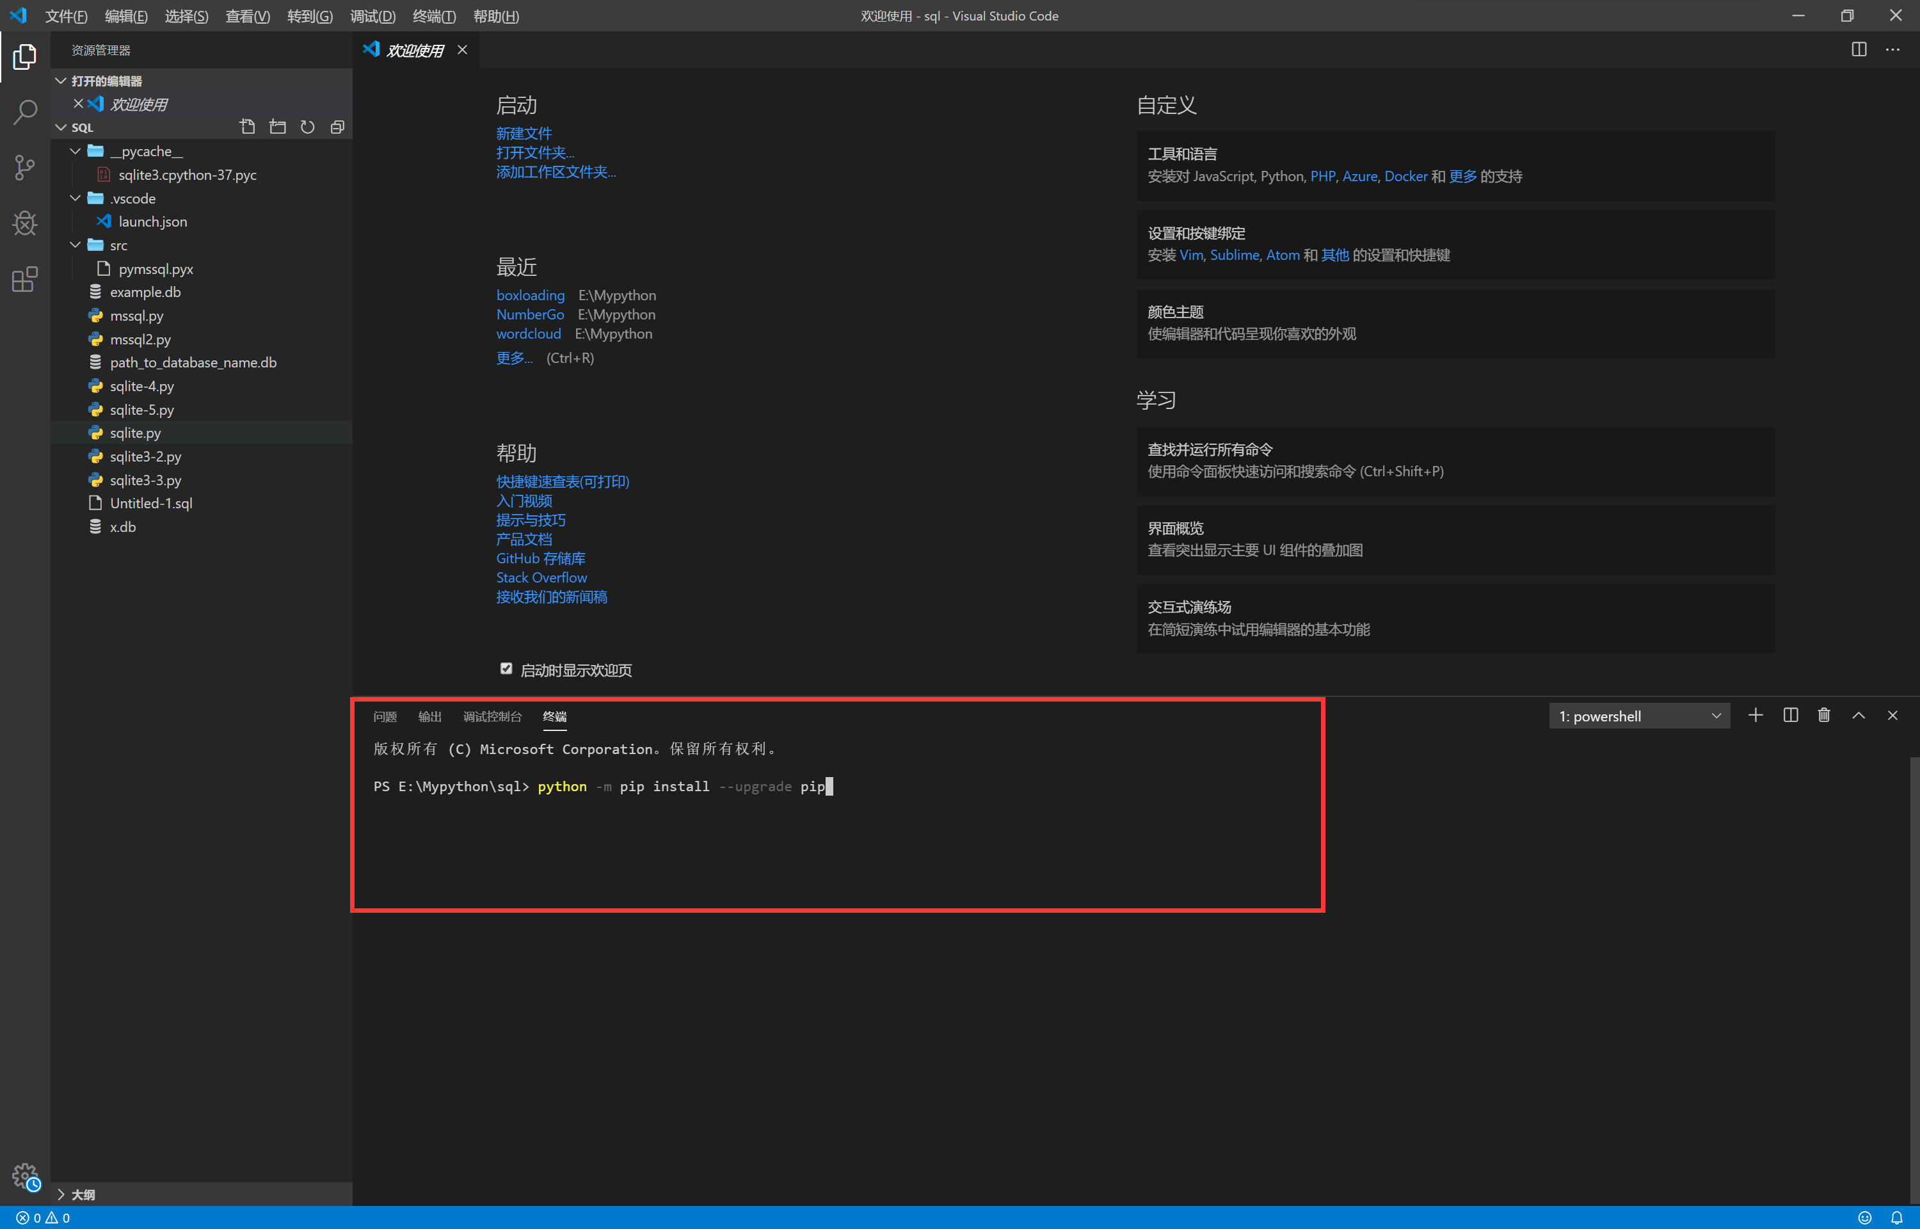This screenshot has height=1229, width=1920.
Task: Open the Source Control view
Action: point(25,168)
